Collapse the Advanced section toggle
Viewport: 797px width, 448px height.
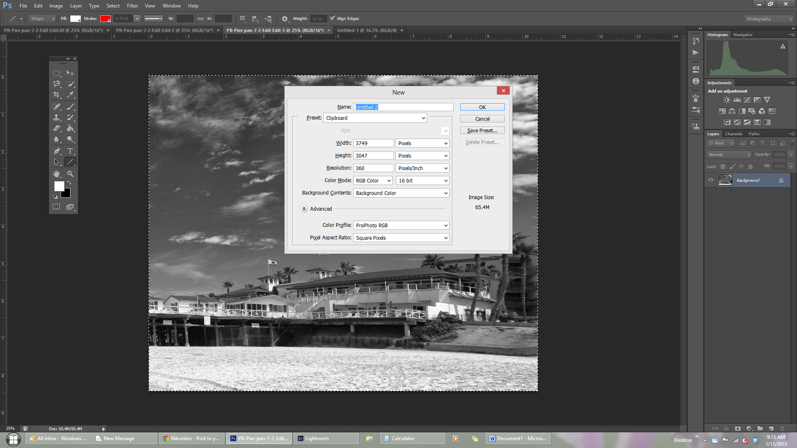(x=304, y=209)
